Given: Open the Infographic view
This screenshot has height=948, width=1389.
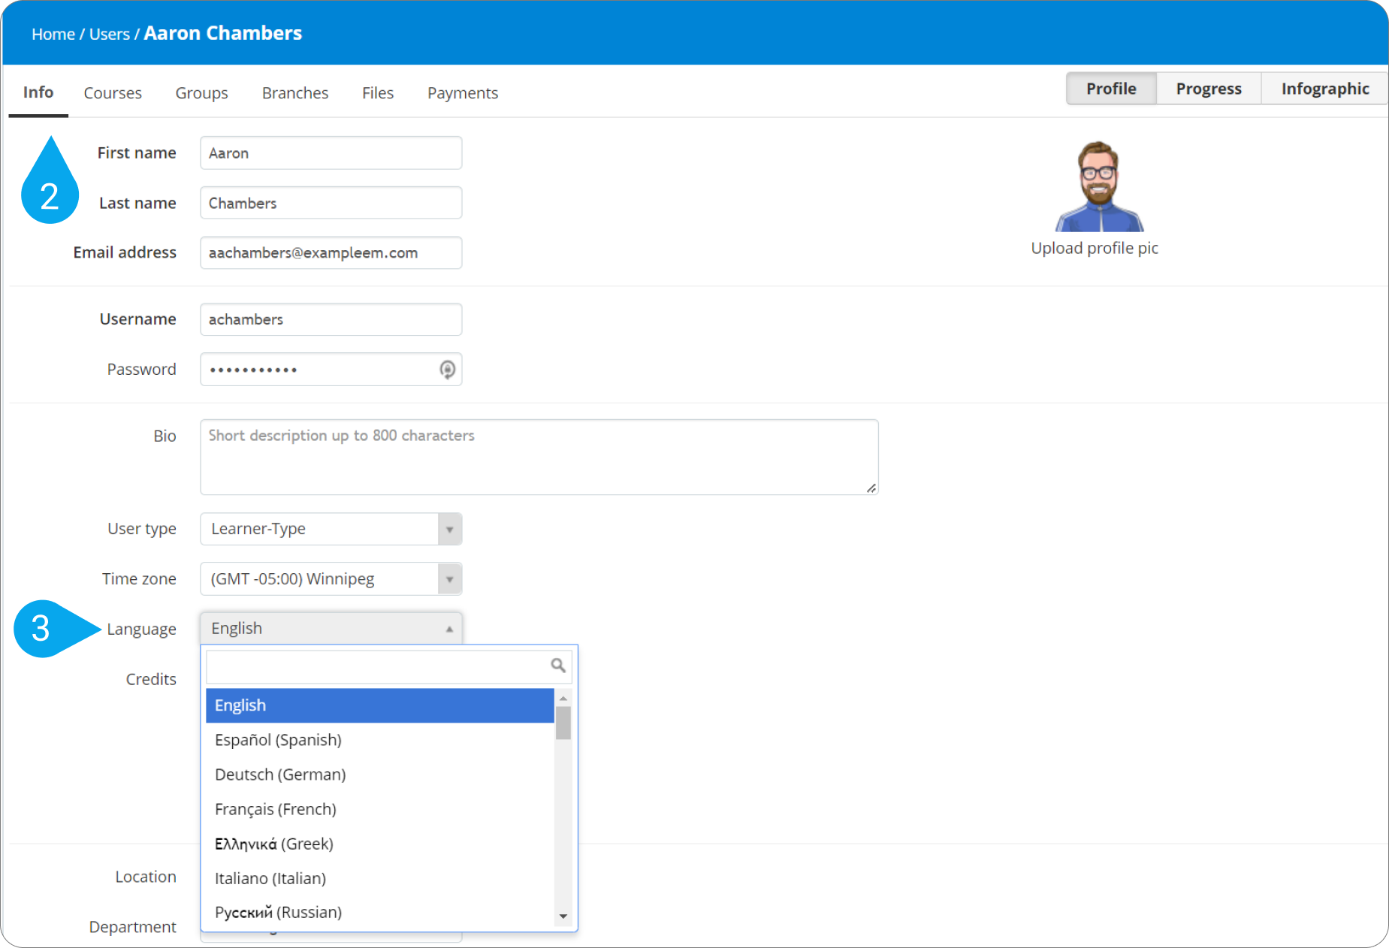Looking at the screenshot, I should click(1325, 89).
